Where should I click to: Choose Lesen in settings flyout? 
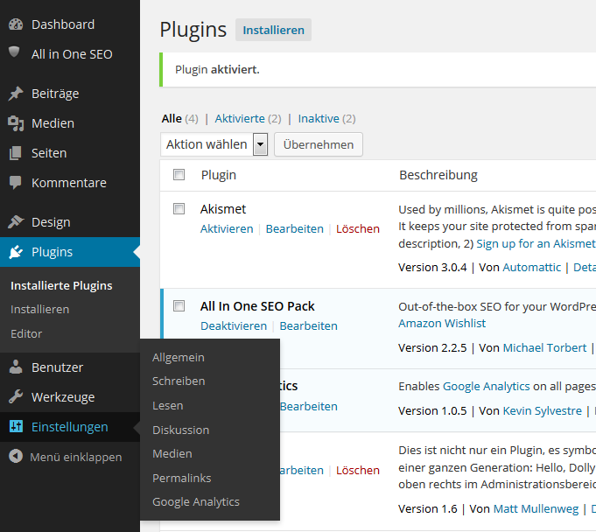(168, 405)
